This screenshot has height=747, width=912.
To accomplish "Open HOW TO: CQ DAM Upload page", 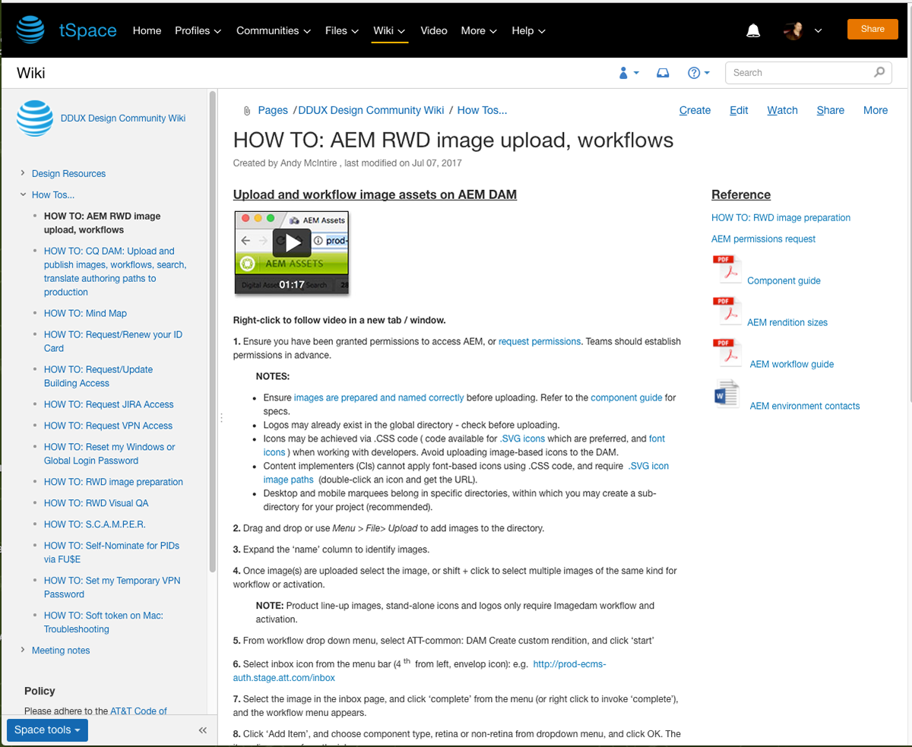I will [x=115, y=271].
